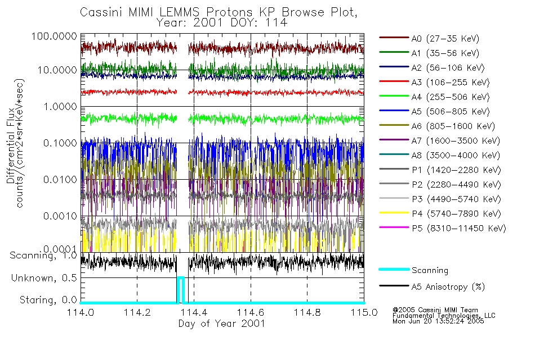
Task: Click the 100.0000 y-axis tick label
Action: point(54,36)
